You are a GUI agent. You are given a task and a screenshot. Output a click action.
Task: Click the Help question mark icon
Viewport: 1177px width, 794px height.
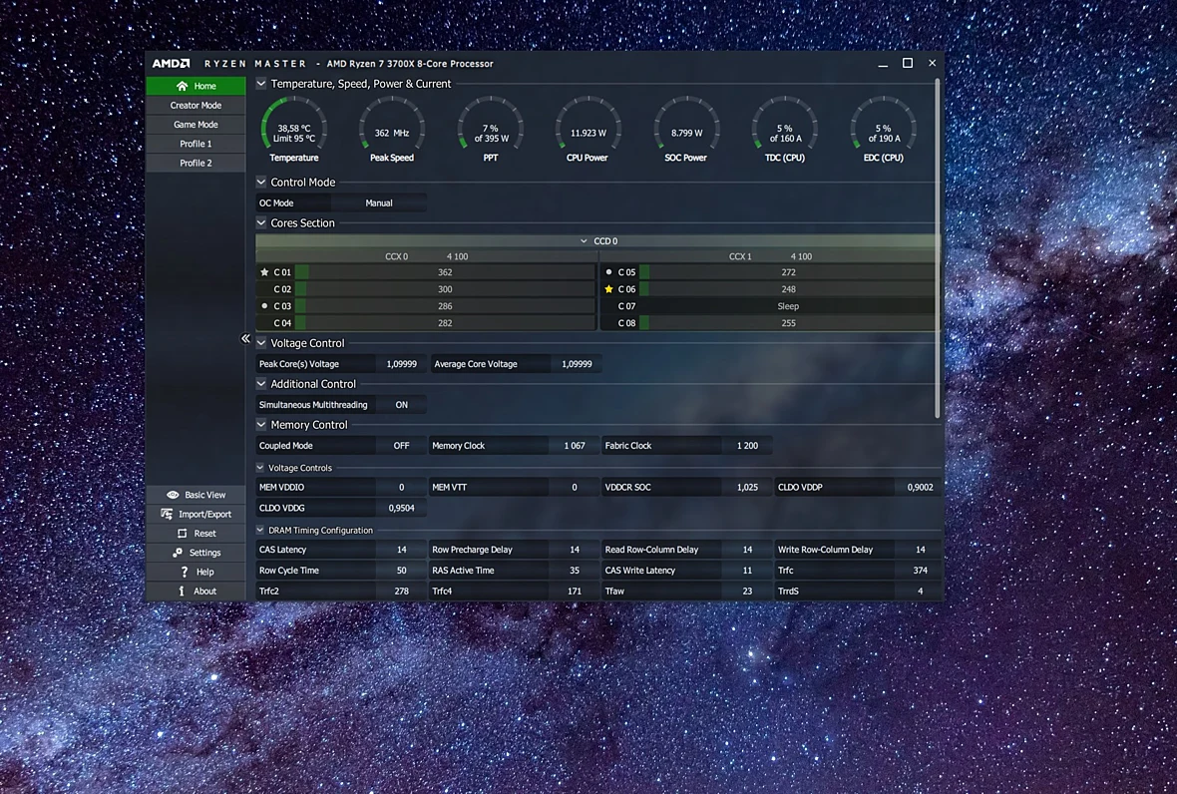point(185,572)
